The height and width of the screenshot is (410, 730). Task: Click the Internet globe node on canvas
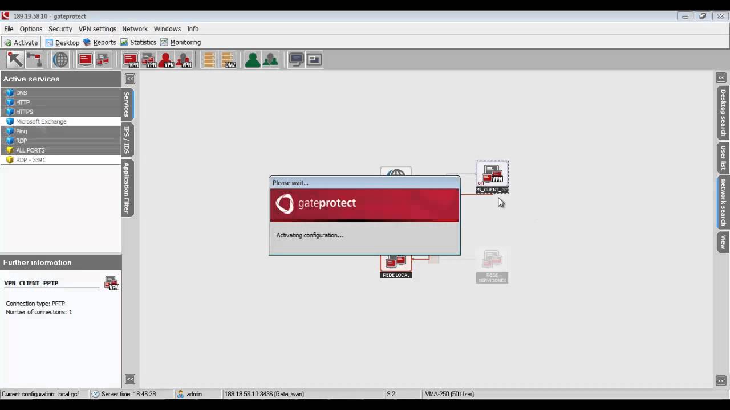tap(396, 172)
